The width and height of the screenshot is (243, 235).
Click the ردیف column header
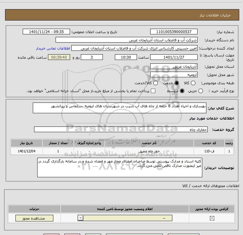click(x=229, y=143)
